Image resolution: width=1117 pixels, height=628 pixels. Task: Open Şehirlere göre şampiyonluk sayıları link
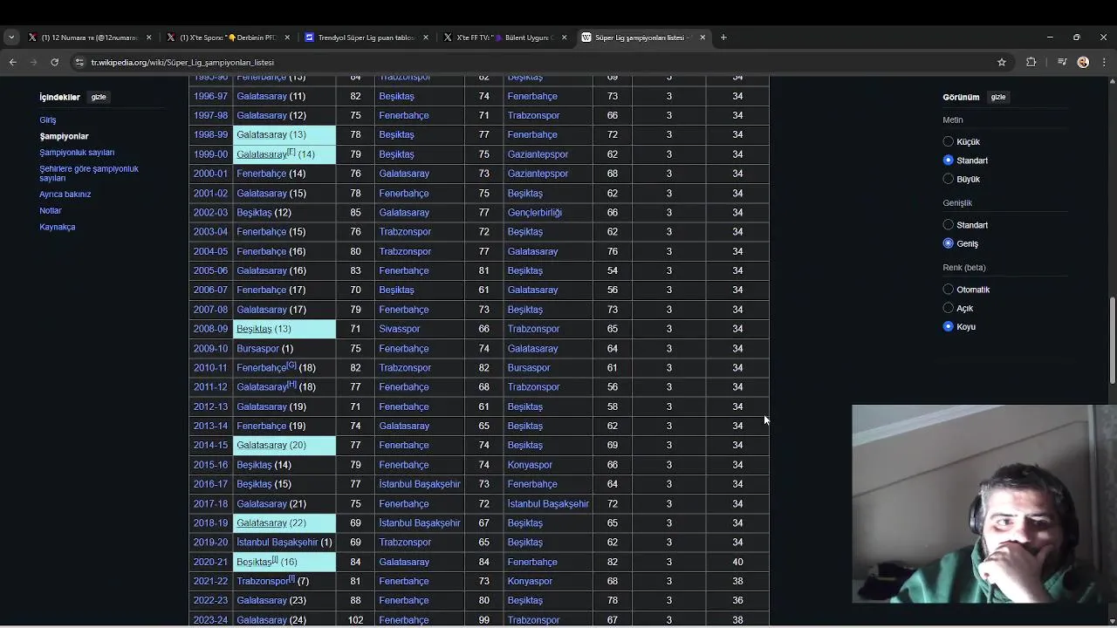88,173
